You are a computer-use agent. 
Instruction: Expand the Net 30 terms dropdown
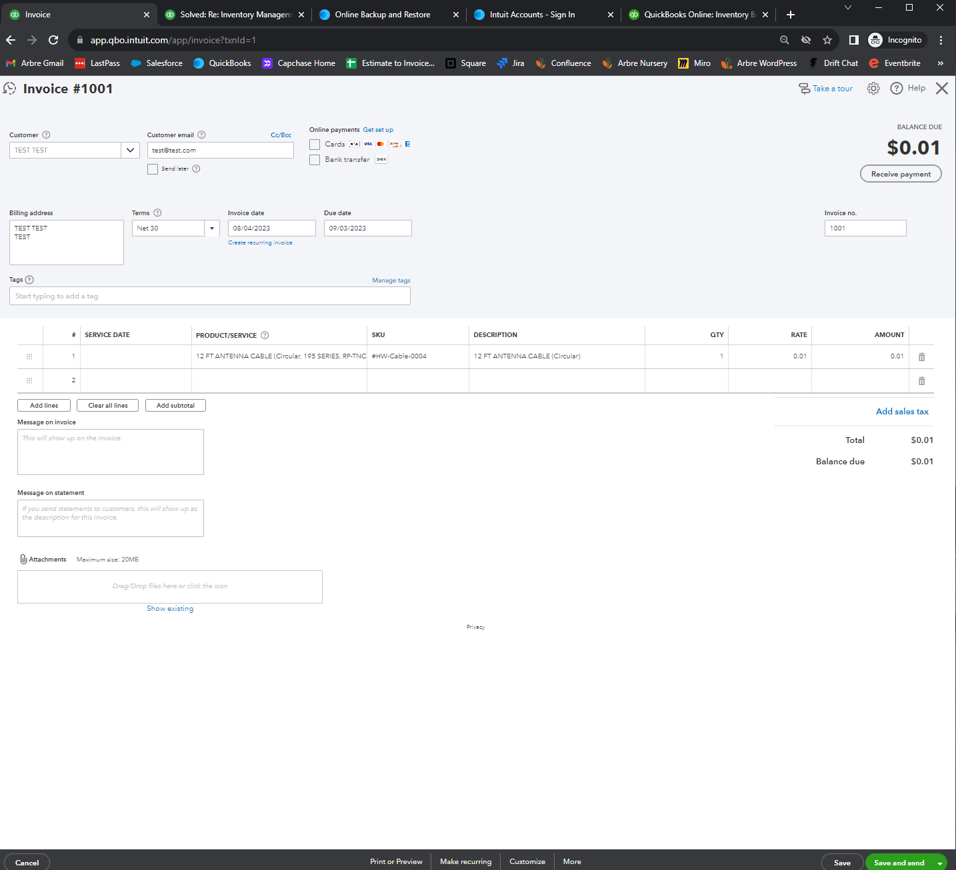pos(211,228)
